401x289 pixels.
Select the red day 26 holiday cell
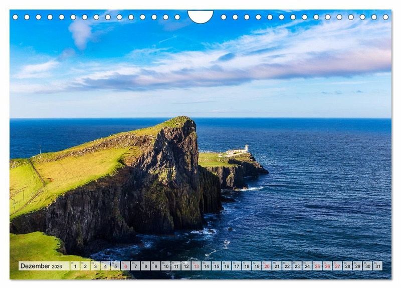pyautogui.click(x=327, y=266)
